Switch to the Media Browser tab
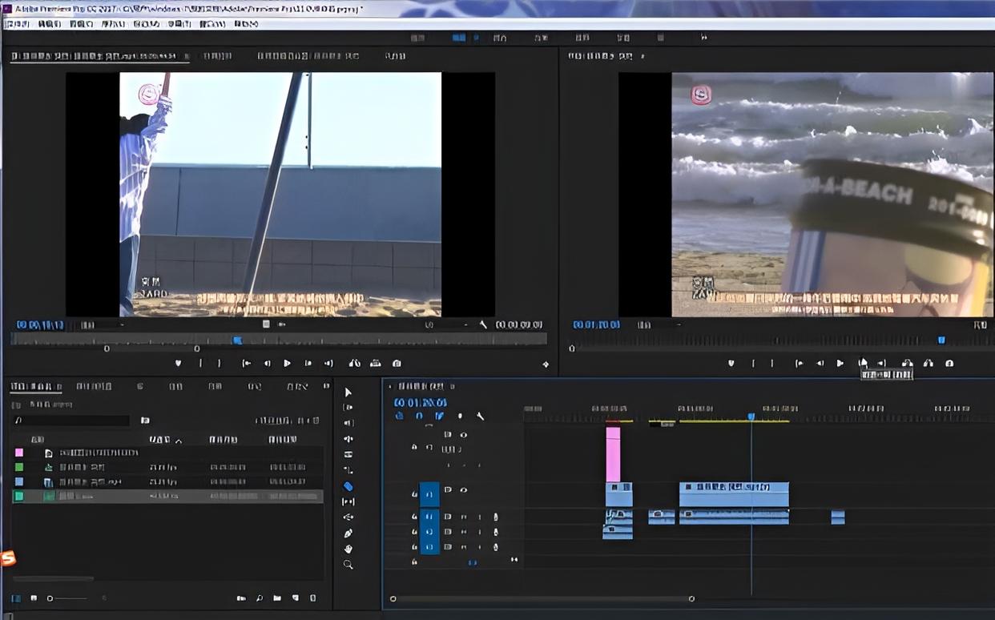The height and width of the screenshot is (620, 995). (94, 386)
